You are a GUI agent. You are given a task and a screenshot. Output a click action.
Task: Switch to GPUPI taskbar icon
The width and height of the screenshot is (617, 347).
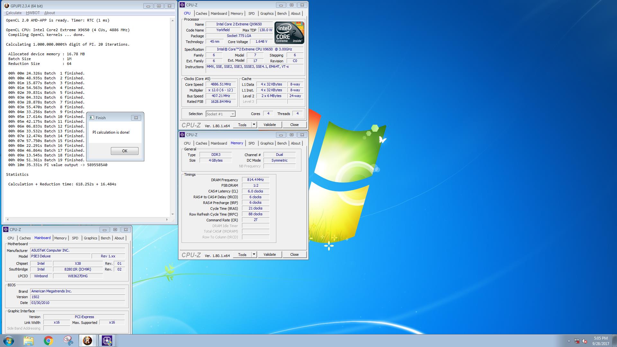87,341
